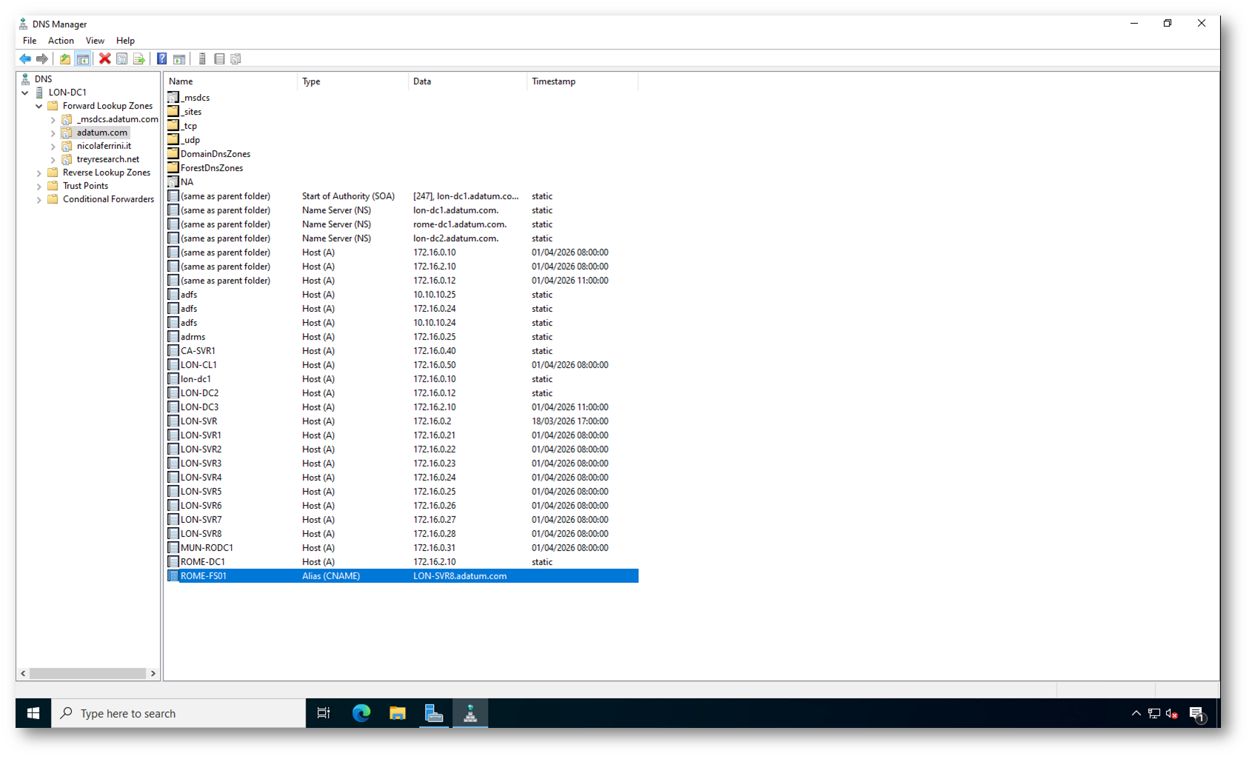This screenshot has width=1252, height=759.
Task: Expand the treyresearch.net zone
Action: [x=53, y=160]
